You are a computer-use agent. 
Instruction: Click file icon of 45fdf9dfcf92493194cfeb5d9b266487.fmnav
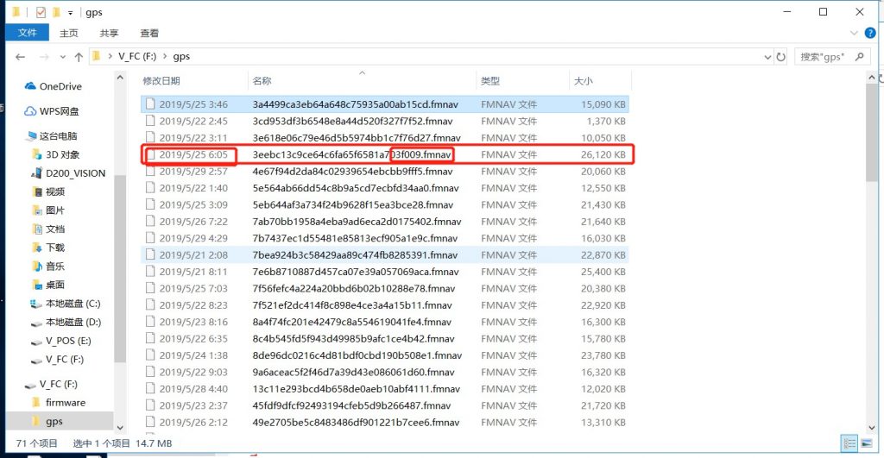click(x=150, y=405)
